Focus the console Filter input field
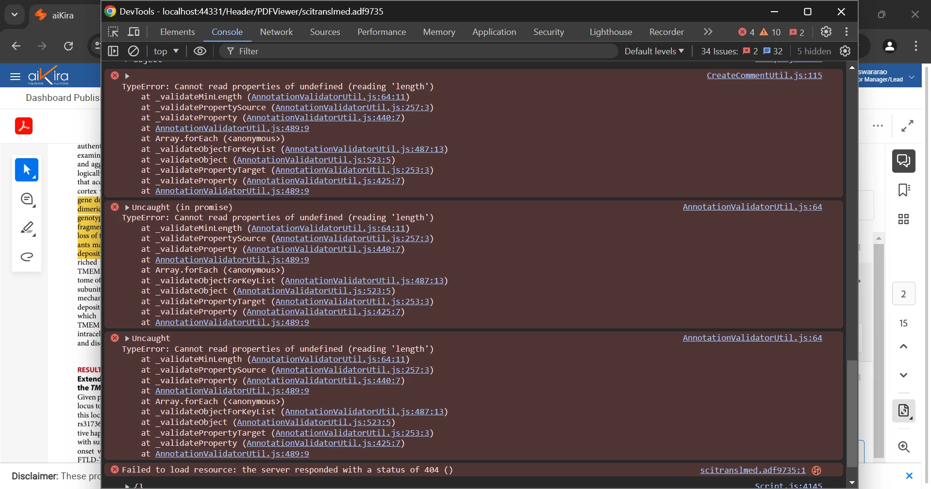This screenshot has width=931, height=489. (x=418, y=51)
